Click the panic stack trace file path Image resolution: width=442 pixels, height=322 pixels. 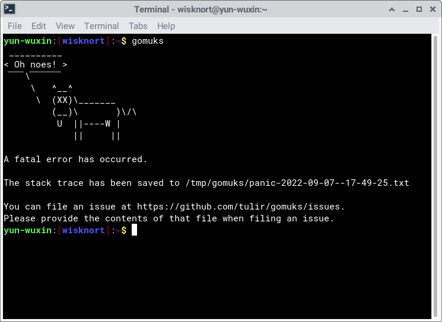(x=298, y=183)
